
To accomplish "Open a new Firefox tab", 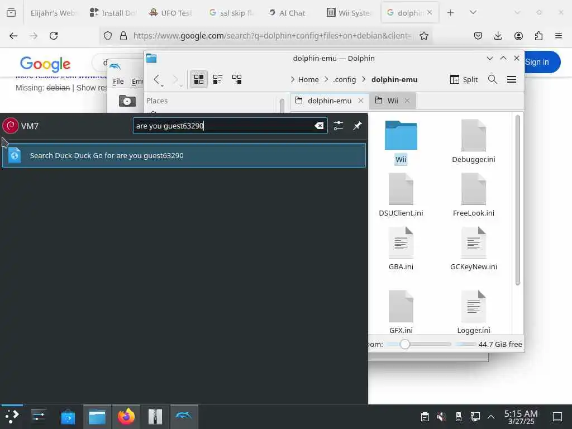I will click(451, 13).
